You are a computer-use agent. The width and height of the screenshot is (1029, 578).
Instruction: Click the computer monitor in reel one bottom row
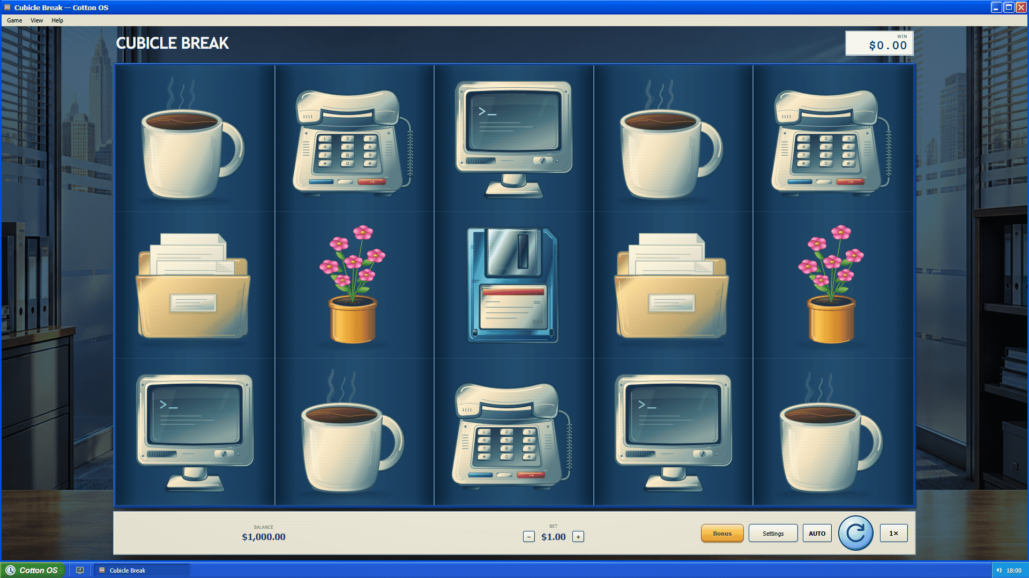pos(195,432)
